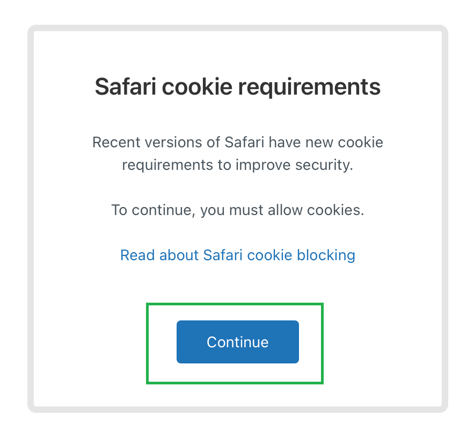Click the words must allow cookies
Image resolution: width=467 pixels, height=436 pixels.
(x=297, y=210)
